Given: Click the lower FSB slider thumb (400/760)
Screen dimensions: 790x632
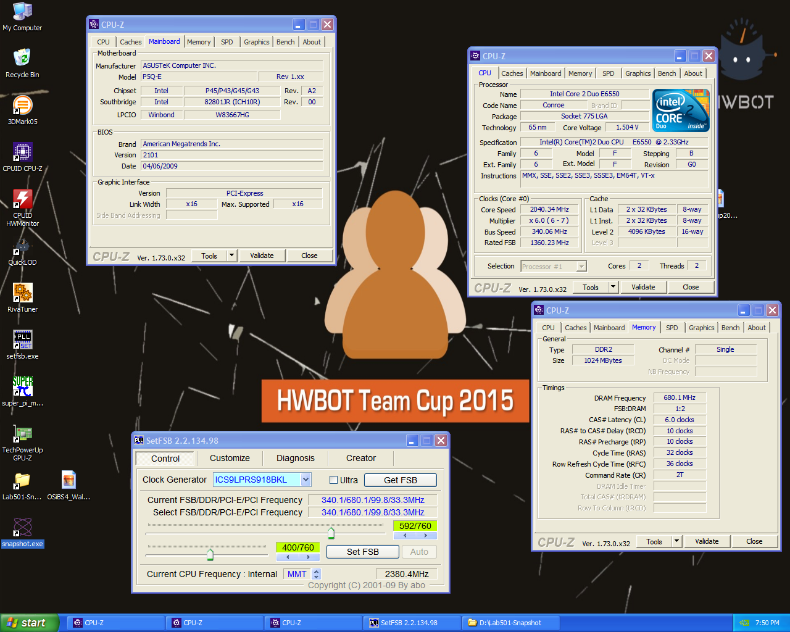Looking at the screenshot, I should point(210,554).
